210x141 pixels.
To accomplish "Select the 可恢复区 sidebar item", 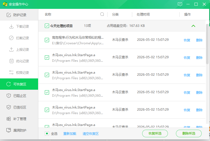I will 19,84.
